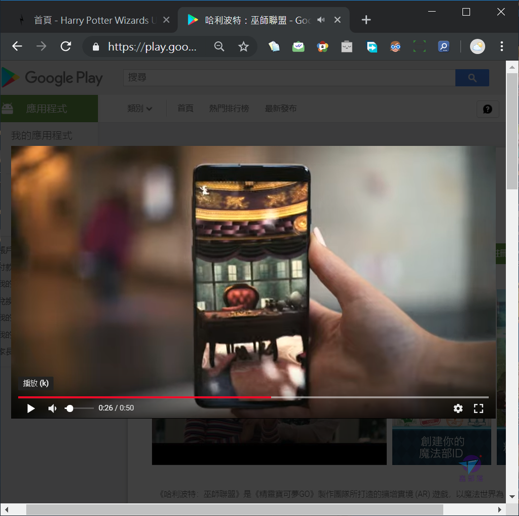Click the green 應用程式 section button
This screenshot has width=519, height=516.
[49, 108]
